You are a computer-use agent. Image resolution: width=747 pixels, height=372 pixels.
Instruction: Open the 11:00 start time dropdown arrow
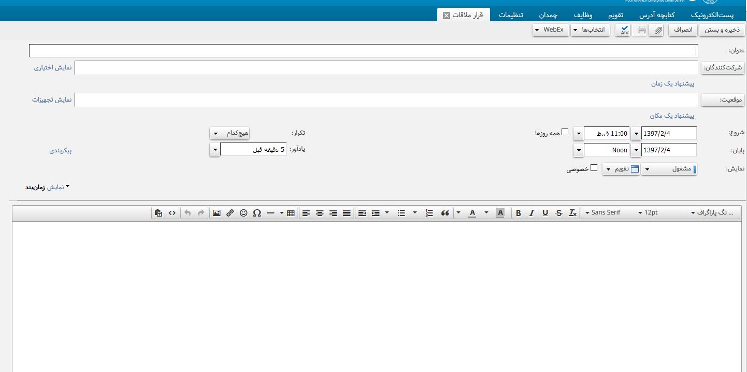tap(578, 134)
